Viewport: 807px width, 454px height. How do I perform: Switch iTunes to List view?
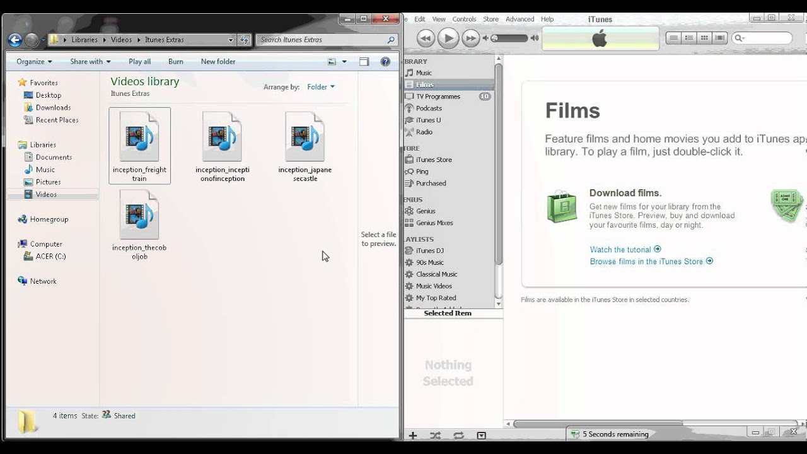[674, 38]
